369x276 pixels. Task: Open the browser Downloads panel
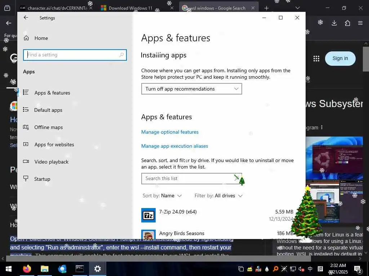click(x=334, y=23)
